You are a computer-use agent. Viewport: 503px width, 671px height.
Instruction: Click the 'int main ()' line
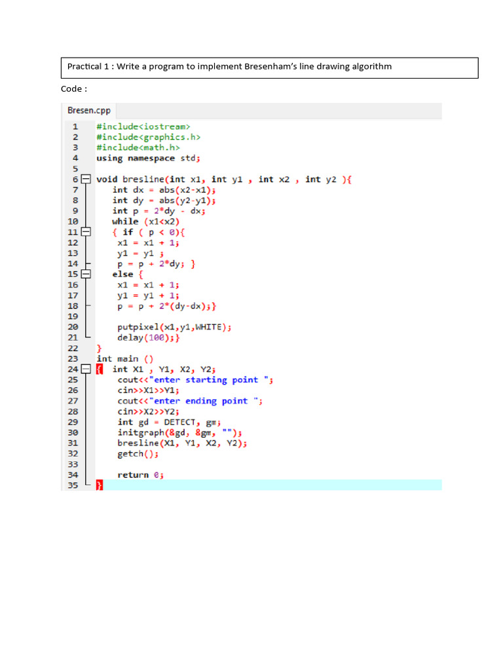pyautogui.click(x=125, y=358)
